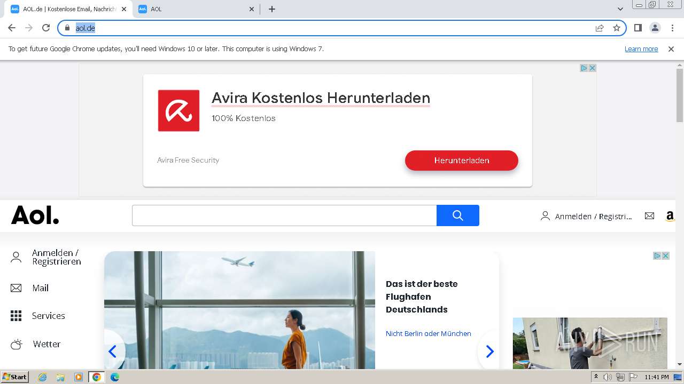Click the blue search magnifier button

[x=458, y=215]
